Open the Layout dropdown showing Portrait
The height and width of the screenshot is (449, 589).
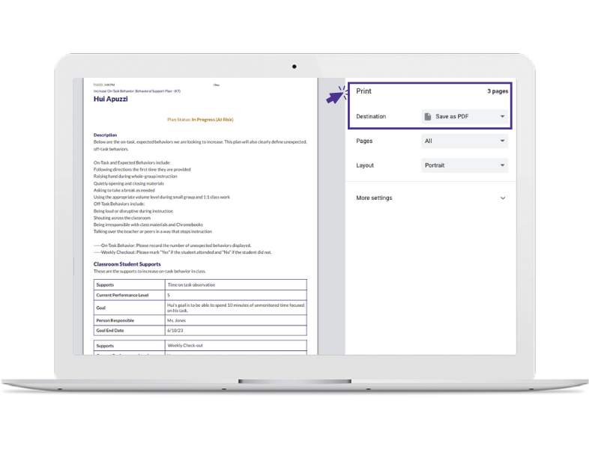(x=465, y=165)
